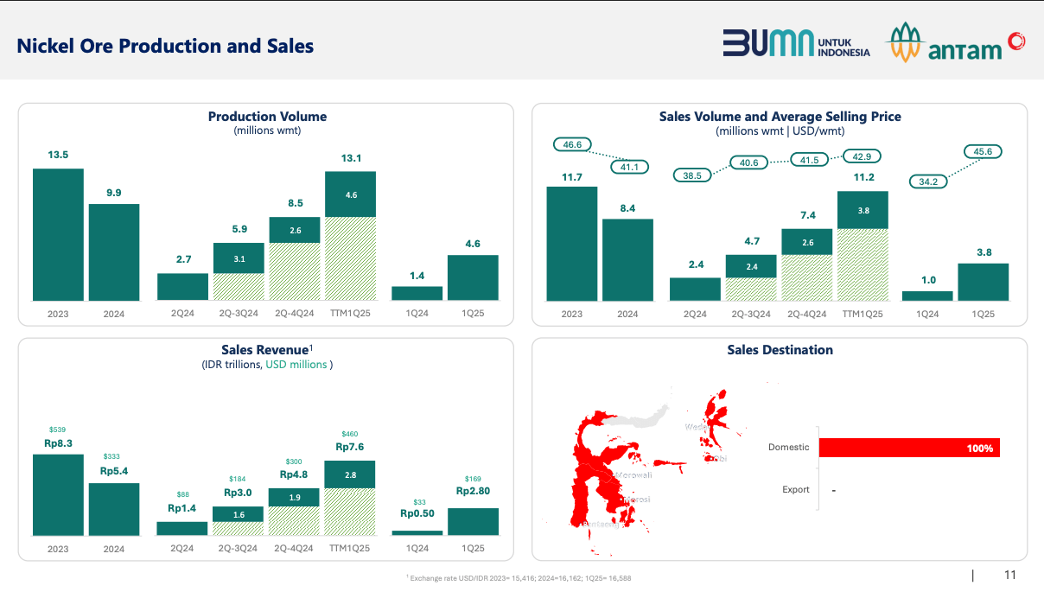Select the 46.6 price bubble for 2023
1044x592 pixels.
pyautogui.click(x=572, y=144)
